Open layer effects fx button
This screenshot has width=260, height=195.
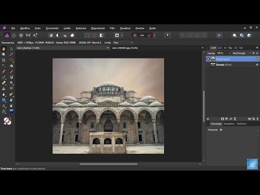click(x=231, y=119)
